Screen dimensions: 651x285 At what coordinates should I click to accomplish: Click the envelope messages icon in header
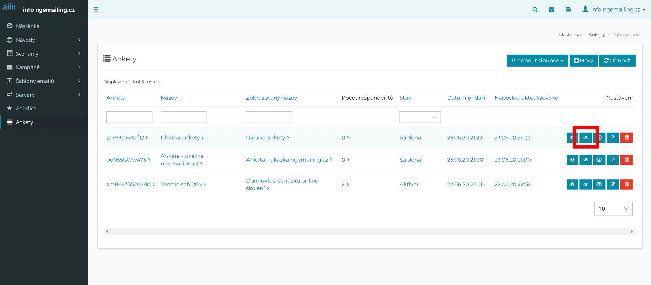click(x=552, y=9)
